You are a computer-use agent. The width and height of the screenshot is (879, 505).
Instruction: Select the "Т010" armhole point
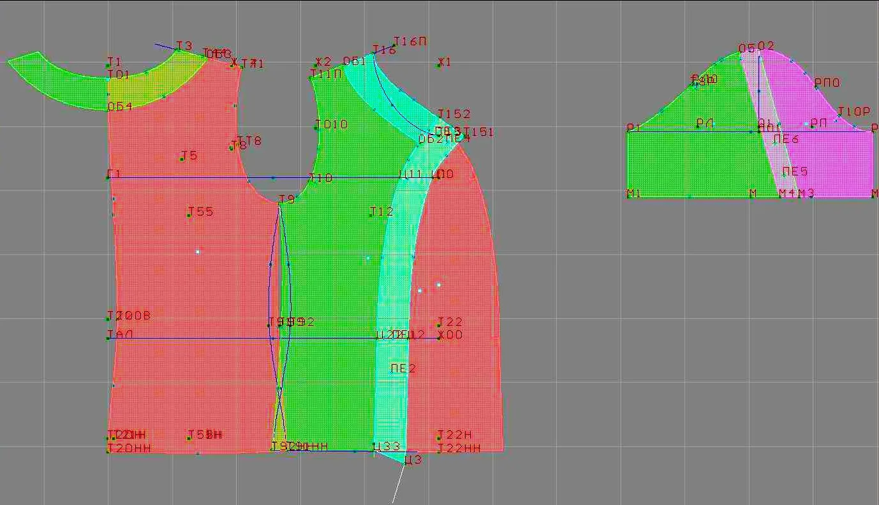332,124
